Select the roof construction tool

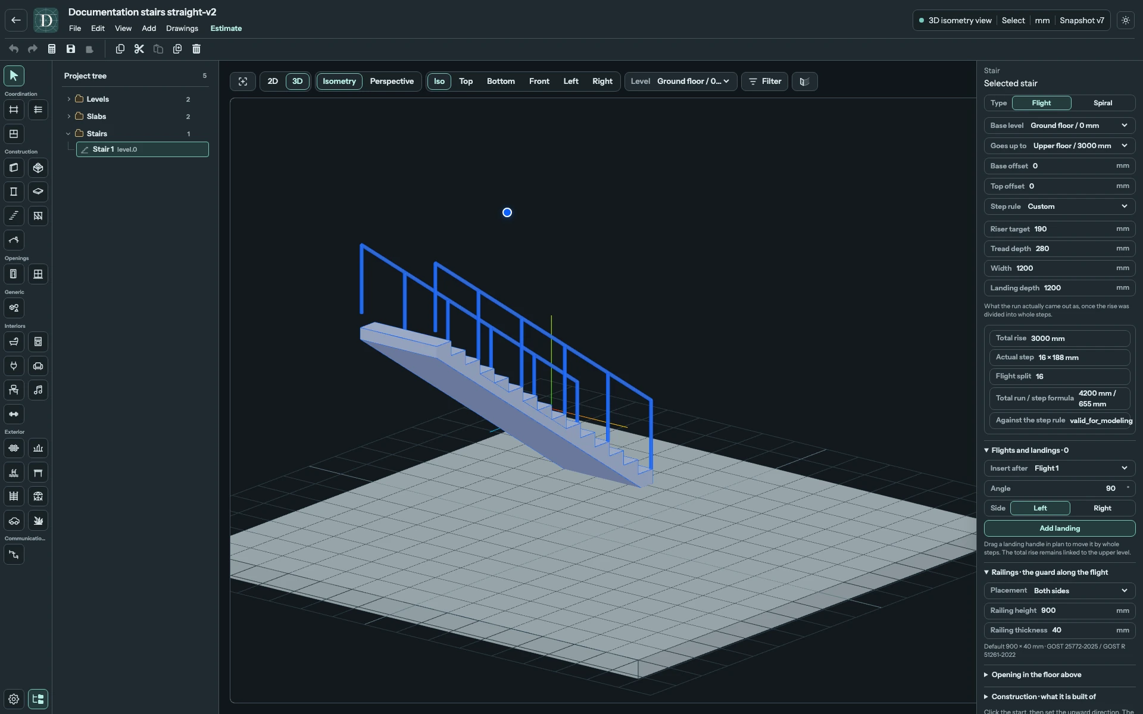tap(14, 240)
